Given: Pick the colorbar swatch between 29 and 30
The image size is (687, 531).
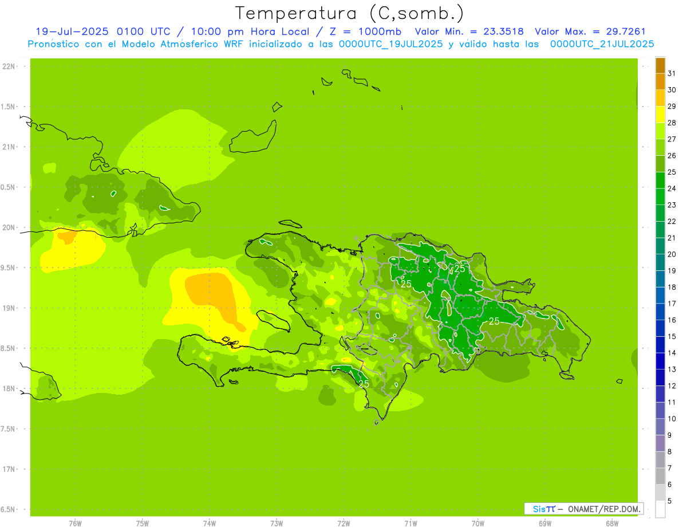Looking at the screenshot, I should pyautogui.click(x=661, y=98).
